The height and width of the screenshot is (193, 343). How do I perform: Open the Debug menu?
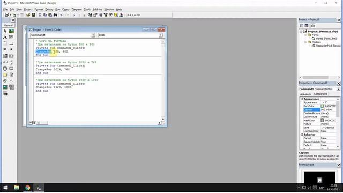pos(49,10)
